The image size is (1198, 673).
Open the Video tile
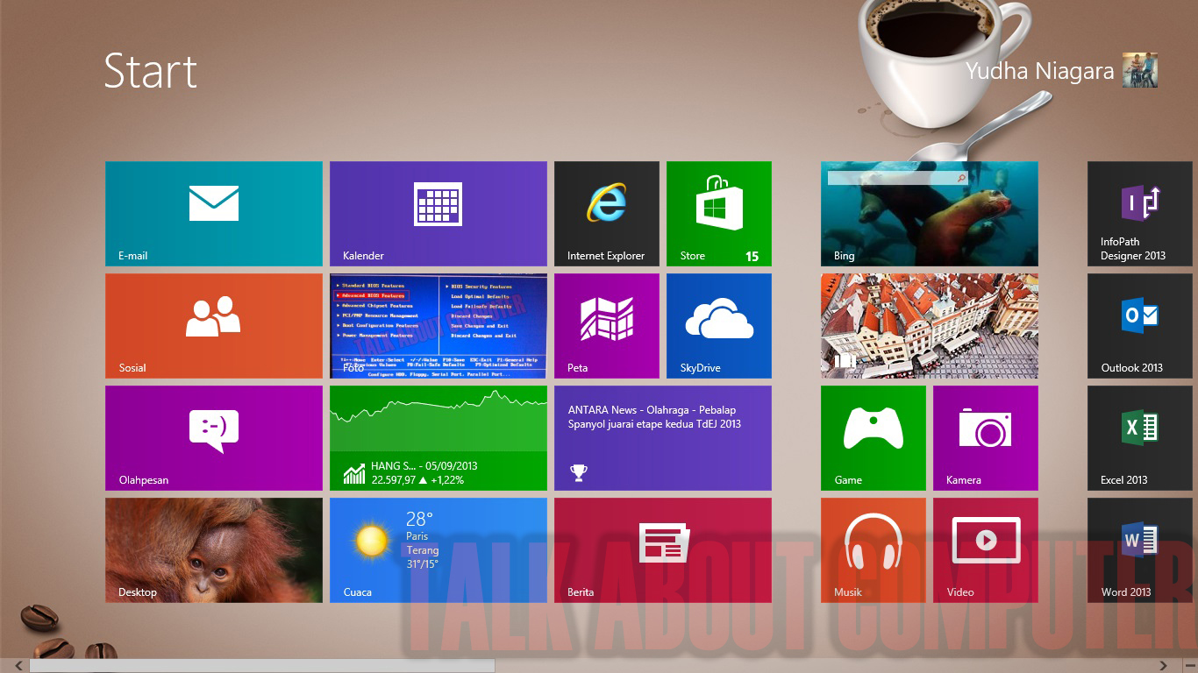(x=985, y=550)
